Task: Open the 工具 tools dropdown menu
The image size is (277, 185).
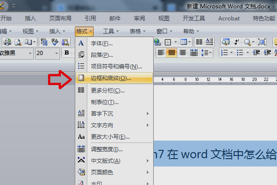Action: pos(111,31)
